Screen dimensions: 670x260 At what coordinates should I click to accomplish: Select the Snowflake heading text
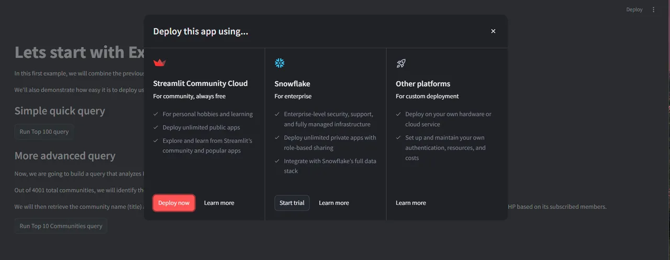(x=293, y=84)
